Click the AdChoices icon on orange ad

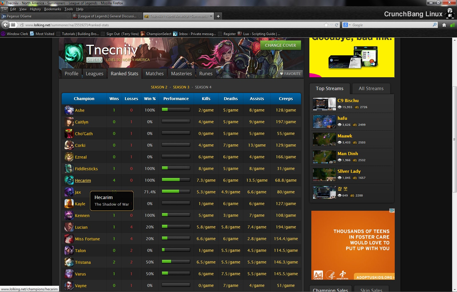click(392, 210)
